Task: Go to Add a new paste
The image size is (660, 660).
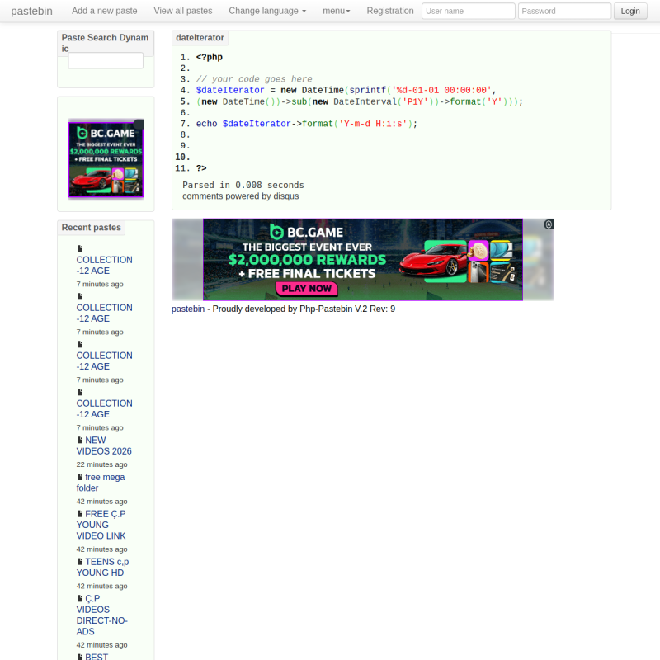Action: click(x=105, y=11)
